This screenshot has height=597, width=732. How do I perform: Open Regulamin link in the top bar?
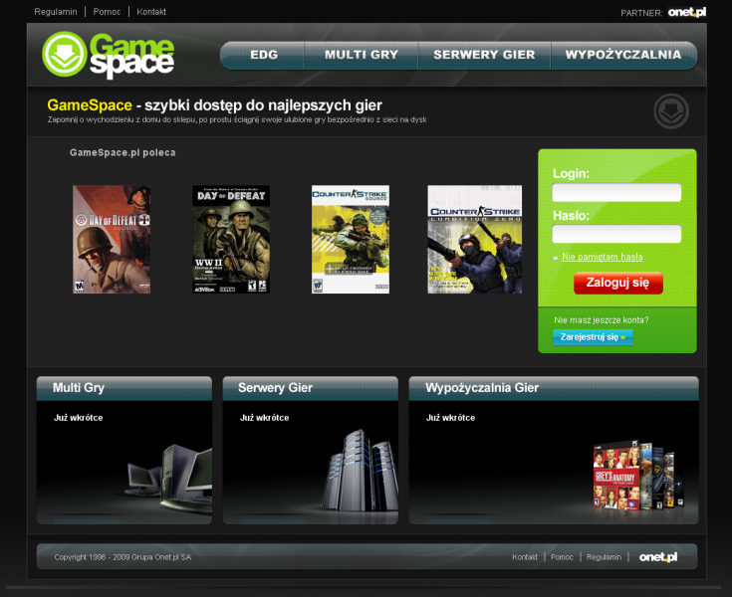[56, 12]
